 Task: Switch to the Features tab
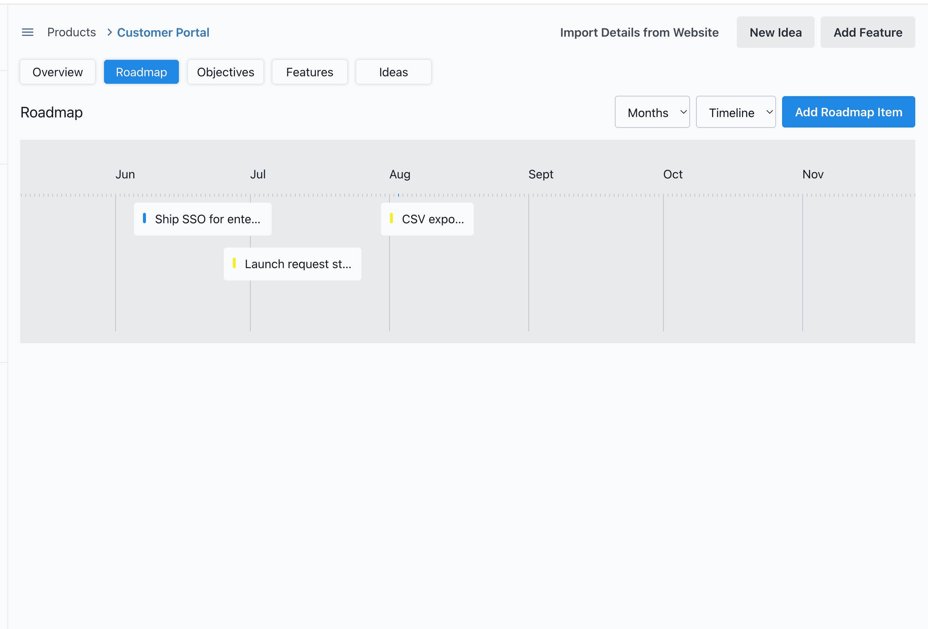pyautogui.click(x=309, y=72)
